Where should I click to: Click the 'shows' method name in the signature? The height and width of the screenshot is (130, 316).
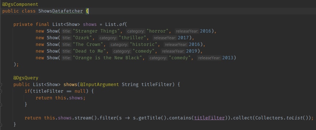[70, 84]
